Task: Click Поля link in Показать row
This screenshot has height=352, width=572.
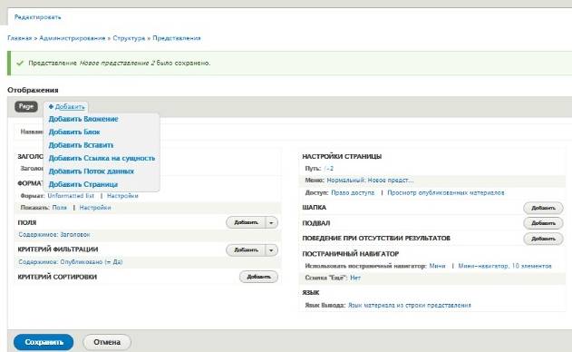Action: 60,208
